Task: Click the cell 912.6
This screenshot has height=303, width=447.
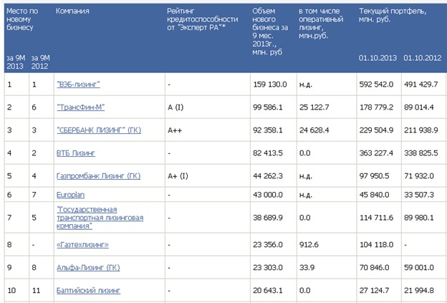Action: tap(309, 244)
